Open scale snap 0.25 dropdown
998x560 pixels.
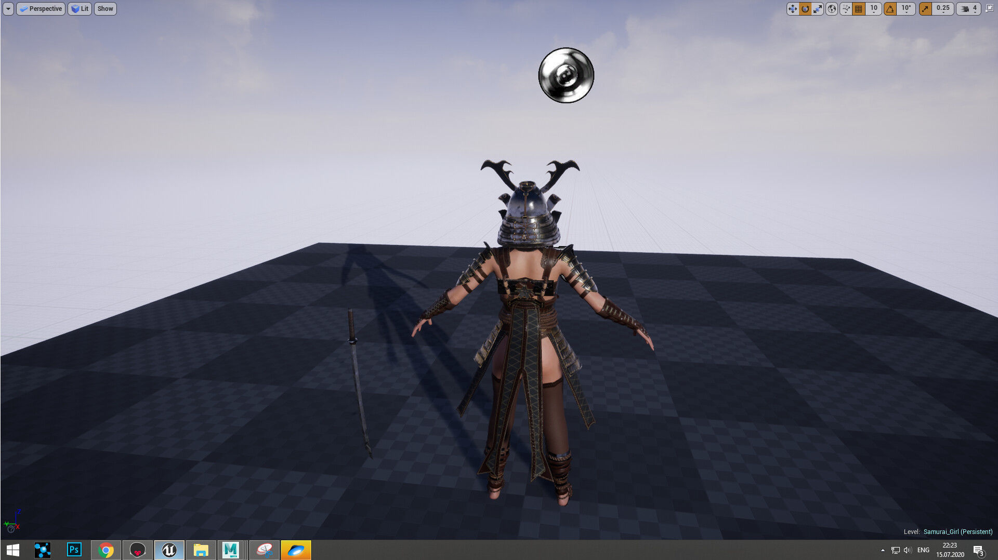coord(943,9)
